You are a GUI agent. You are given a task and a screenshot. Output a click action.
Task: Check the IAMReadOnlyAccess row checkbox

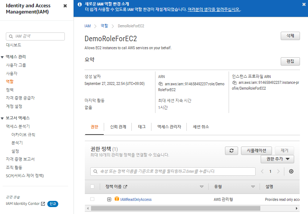pos(92,199)
